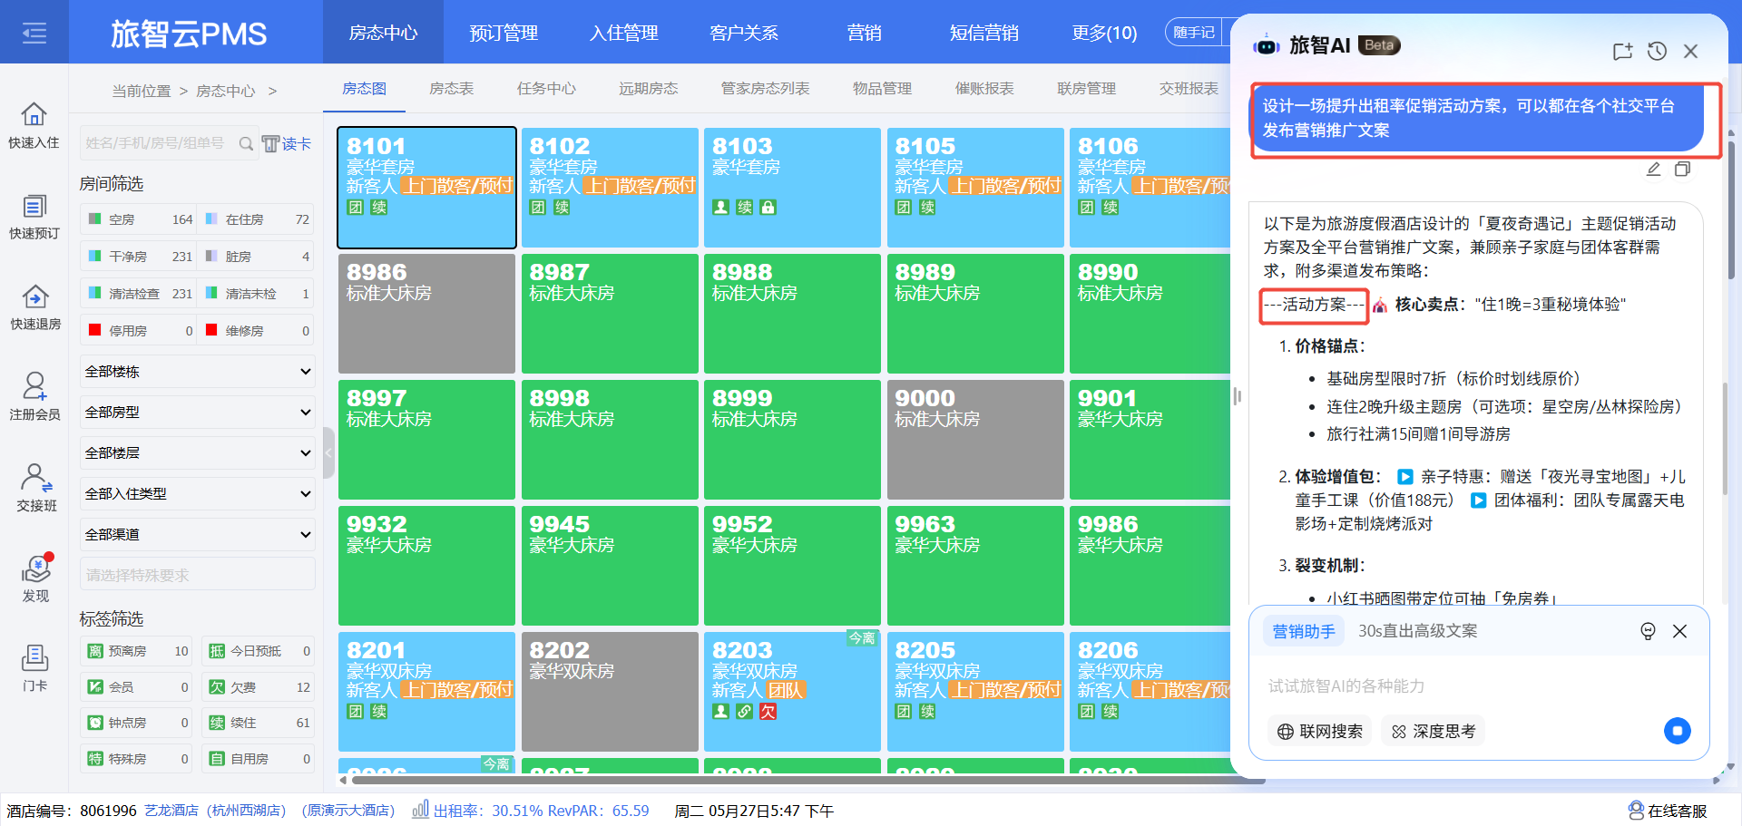Image resolution: width=1742 pixels, height=826 pixels.
Task: Click the 随手记 button
Action: tap(1194, 33)
